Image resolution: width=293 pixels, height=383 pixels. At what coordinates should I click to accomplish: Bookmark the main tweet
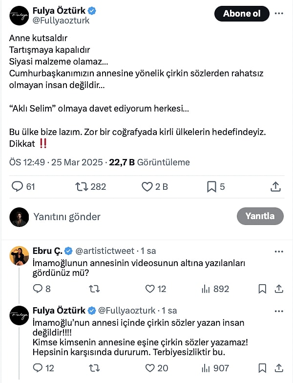[x=211, y=186]
